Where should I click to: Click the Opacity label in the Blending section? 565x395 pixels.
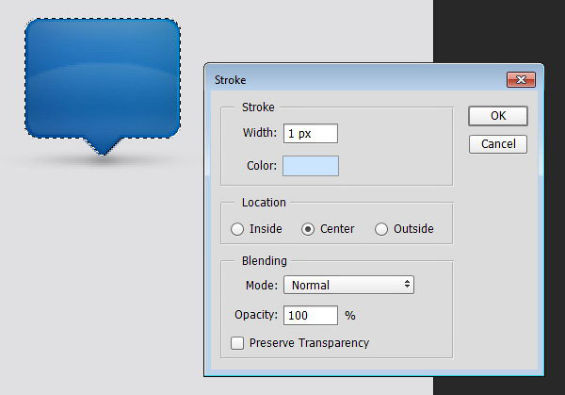pos(256,315)
